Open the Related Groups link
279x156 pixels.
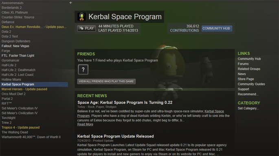249,69
